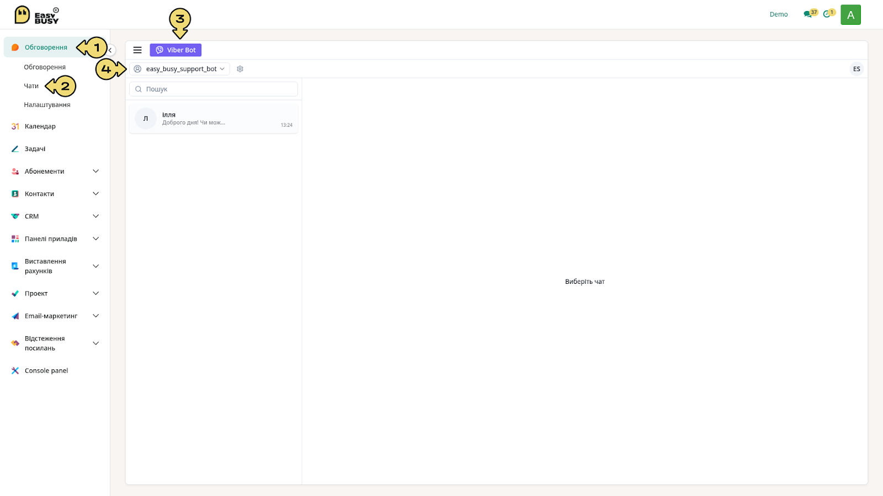Screen dimensions: 883x496
Task: Click the Контакти icon
Action: (x=15, y=194)
